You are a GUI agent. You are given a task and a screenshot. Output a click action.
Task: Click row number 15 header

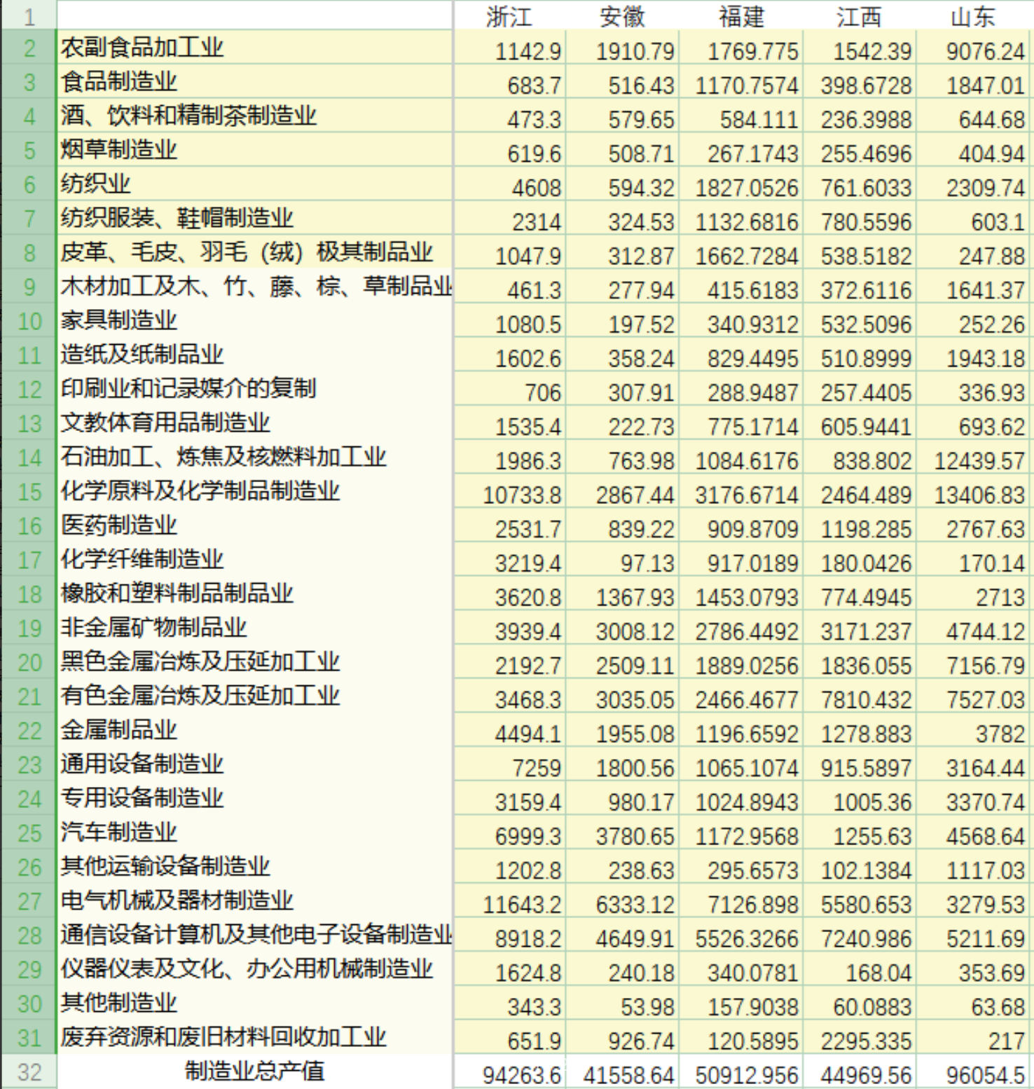tap(29, 491)
